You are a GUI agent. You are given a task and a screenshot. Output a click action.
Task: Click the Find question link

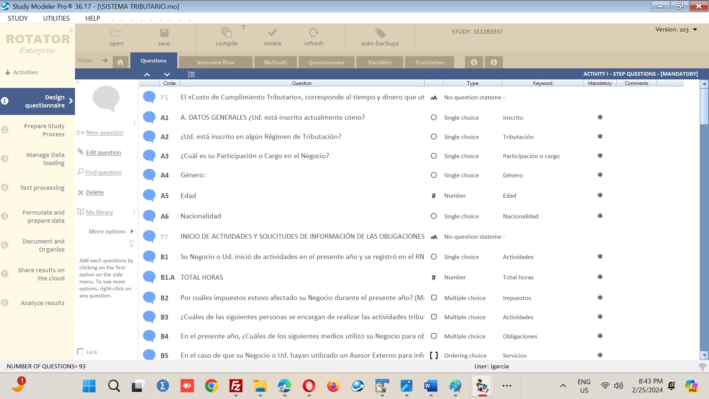pyautogui.click(x=103, y=173)
